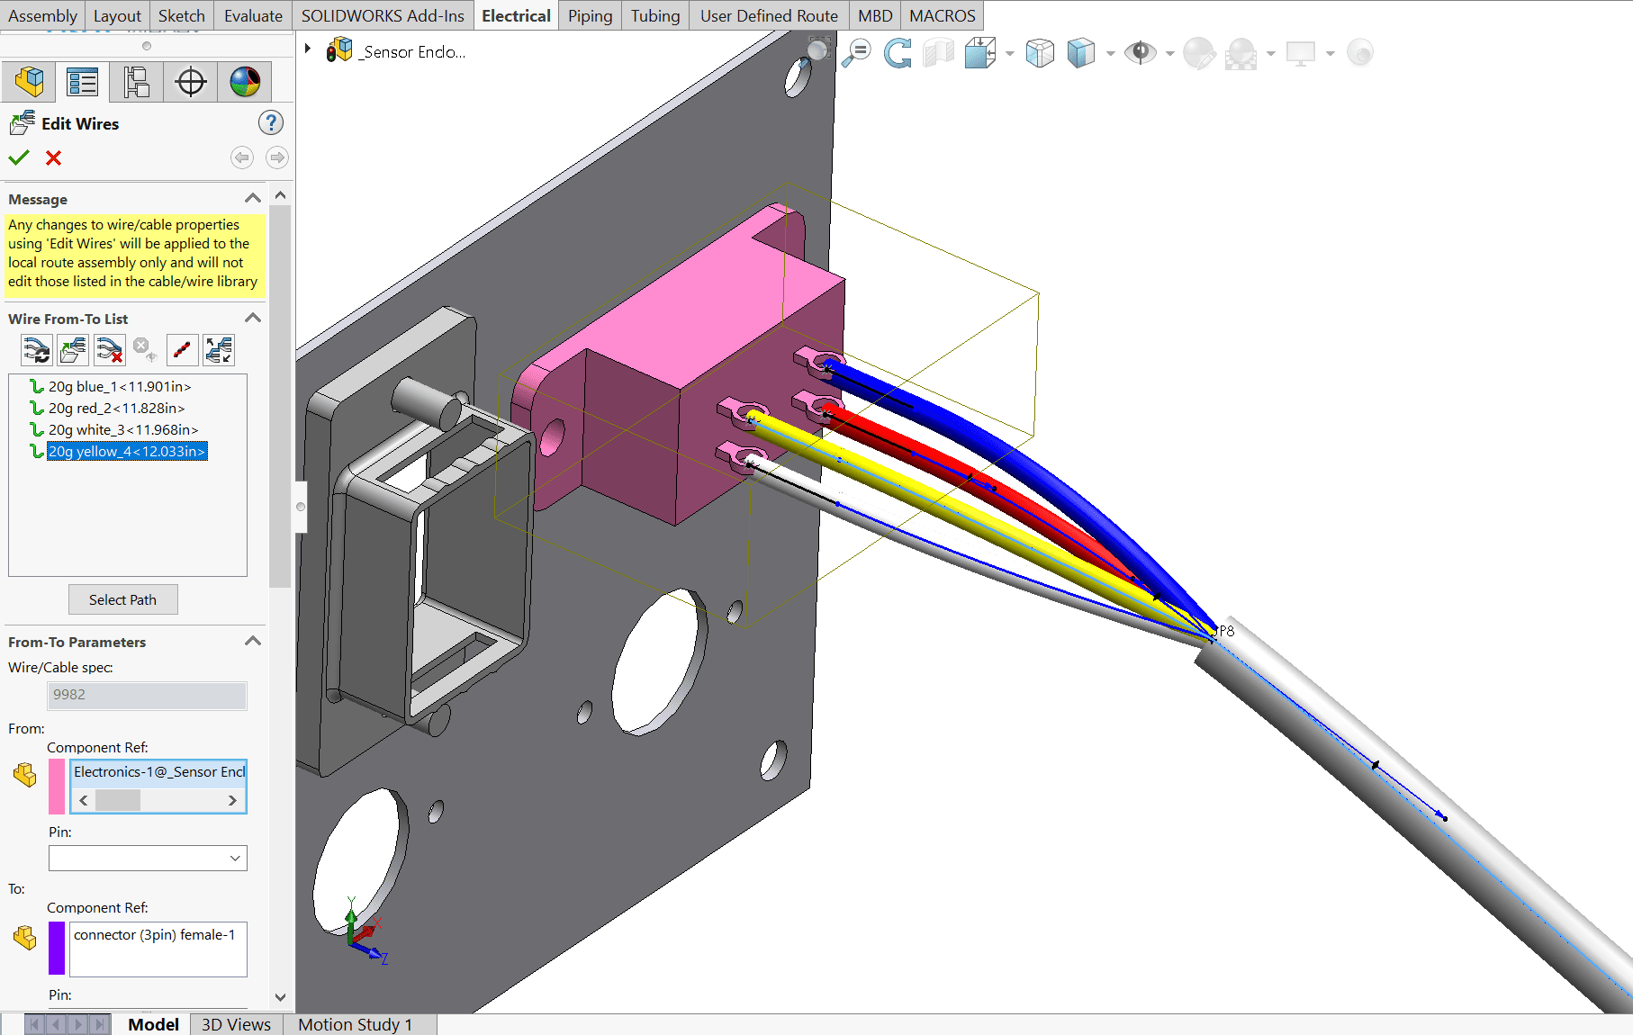Click the Select Path button
Viewport: 1633px width, 1035px height.
point(122,599)
